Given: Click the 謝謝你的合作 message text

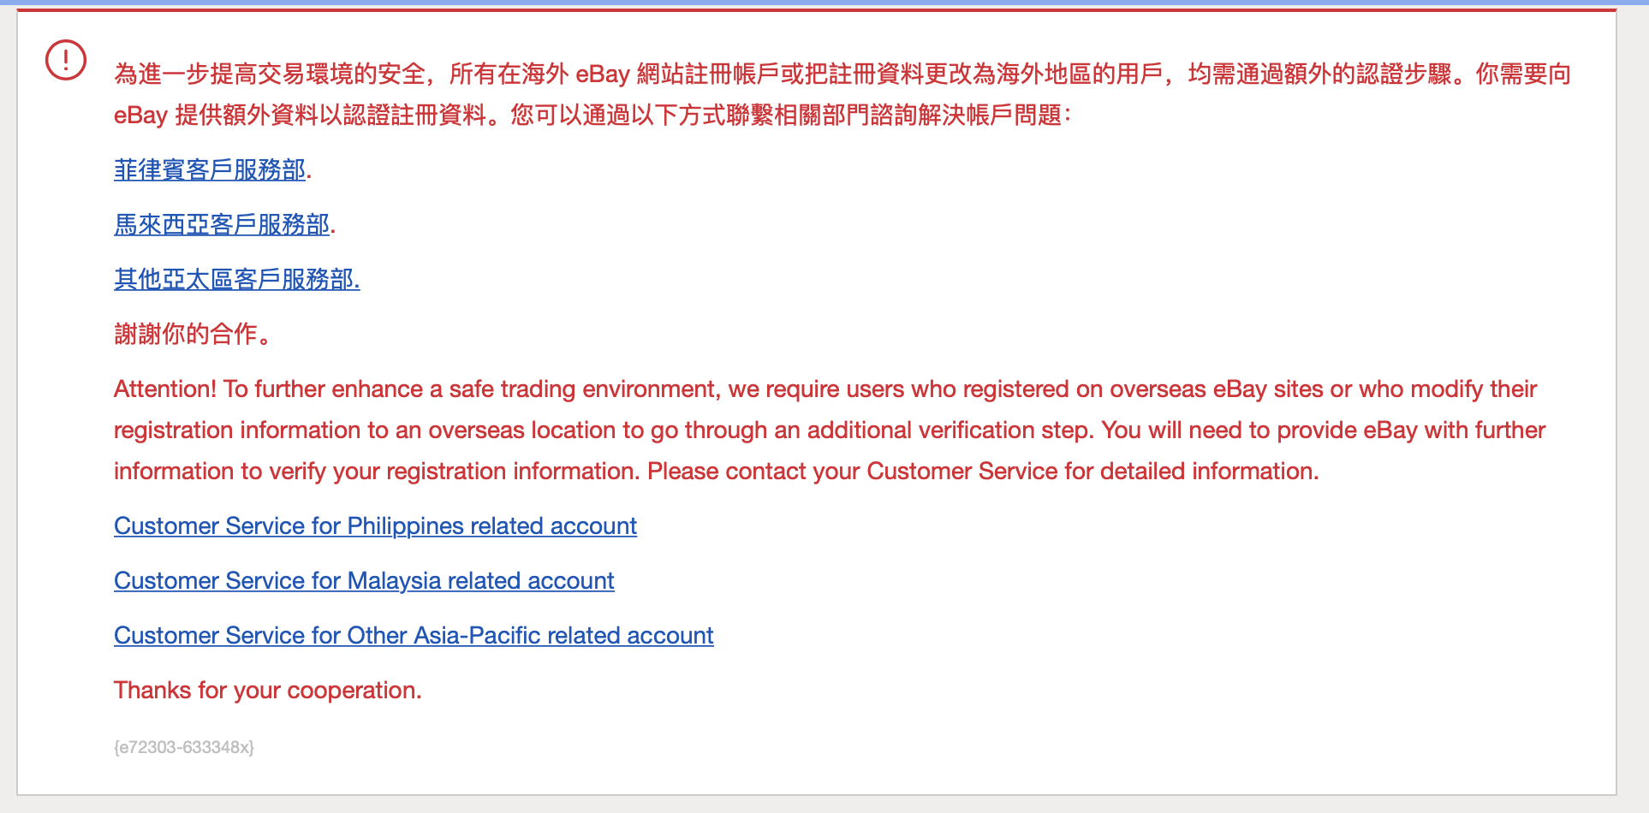Looking at the screenshot, I should (x=193, y=334).
